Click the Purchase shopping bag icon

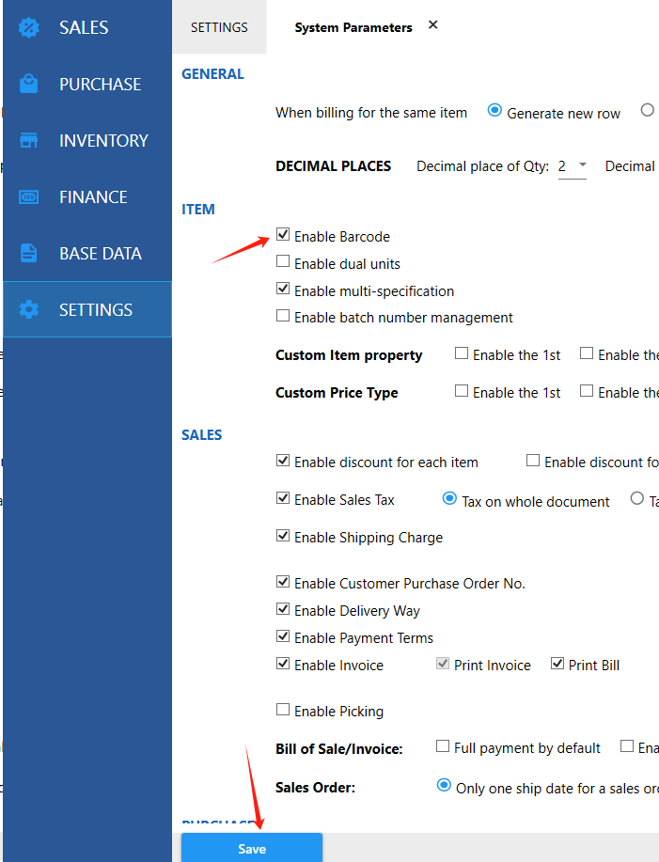pos(29,84)
